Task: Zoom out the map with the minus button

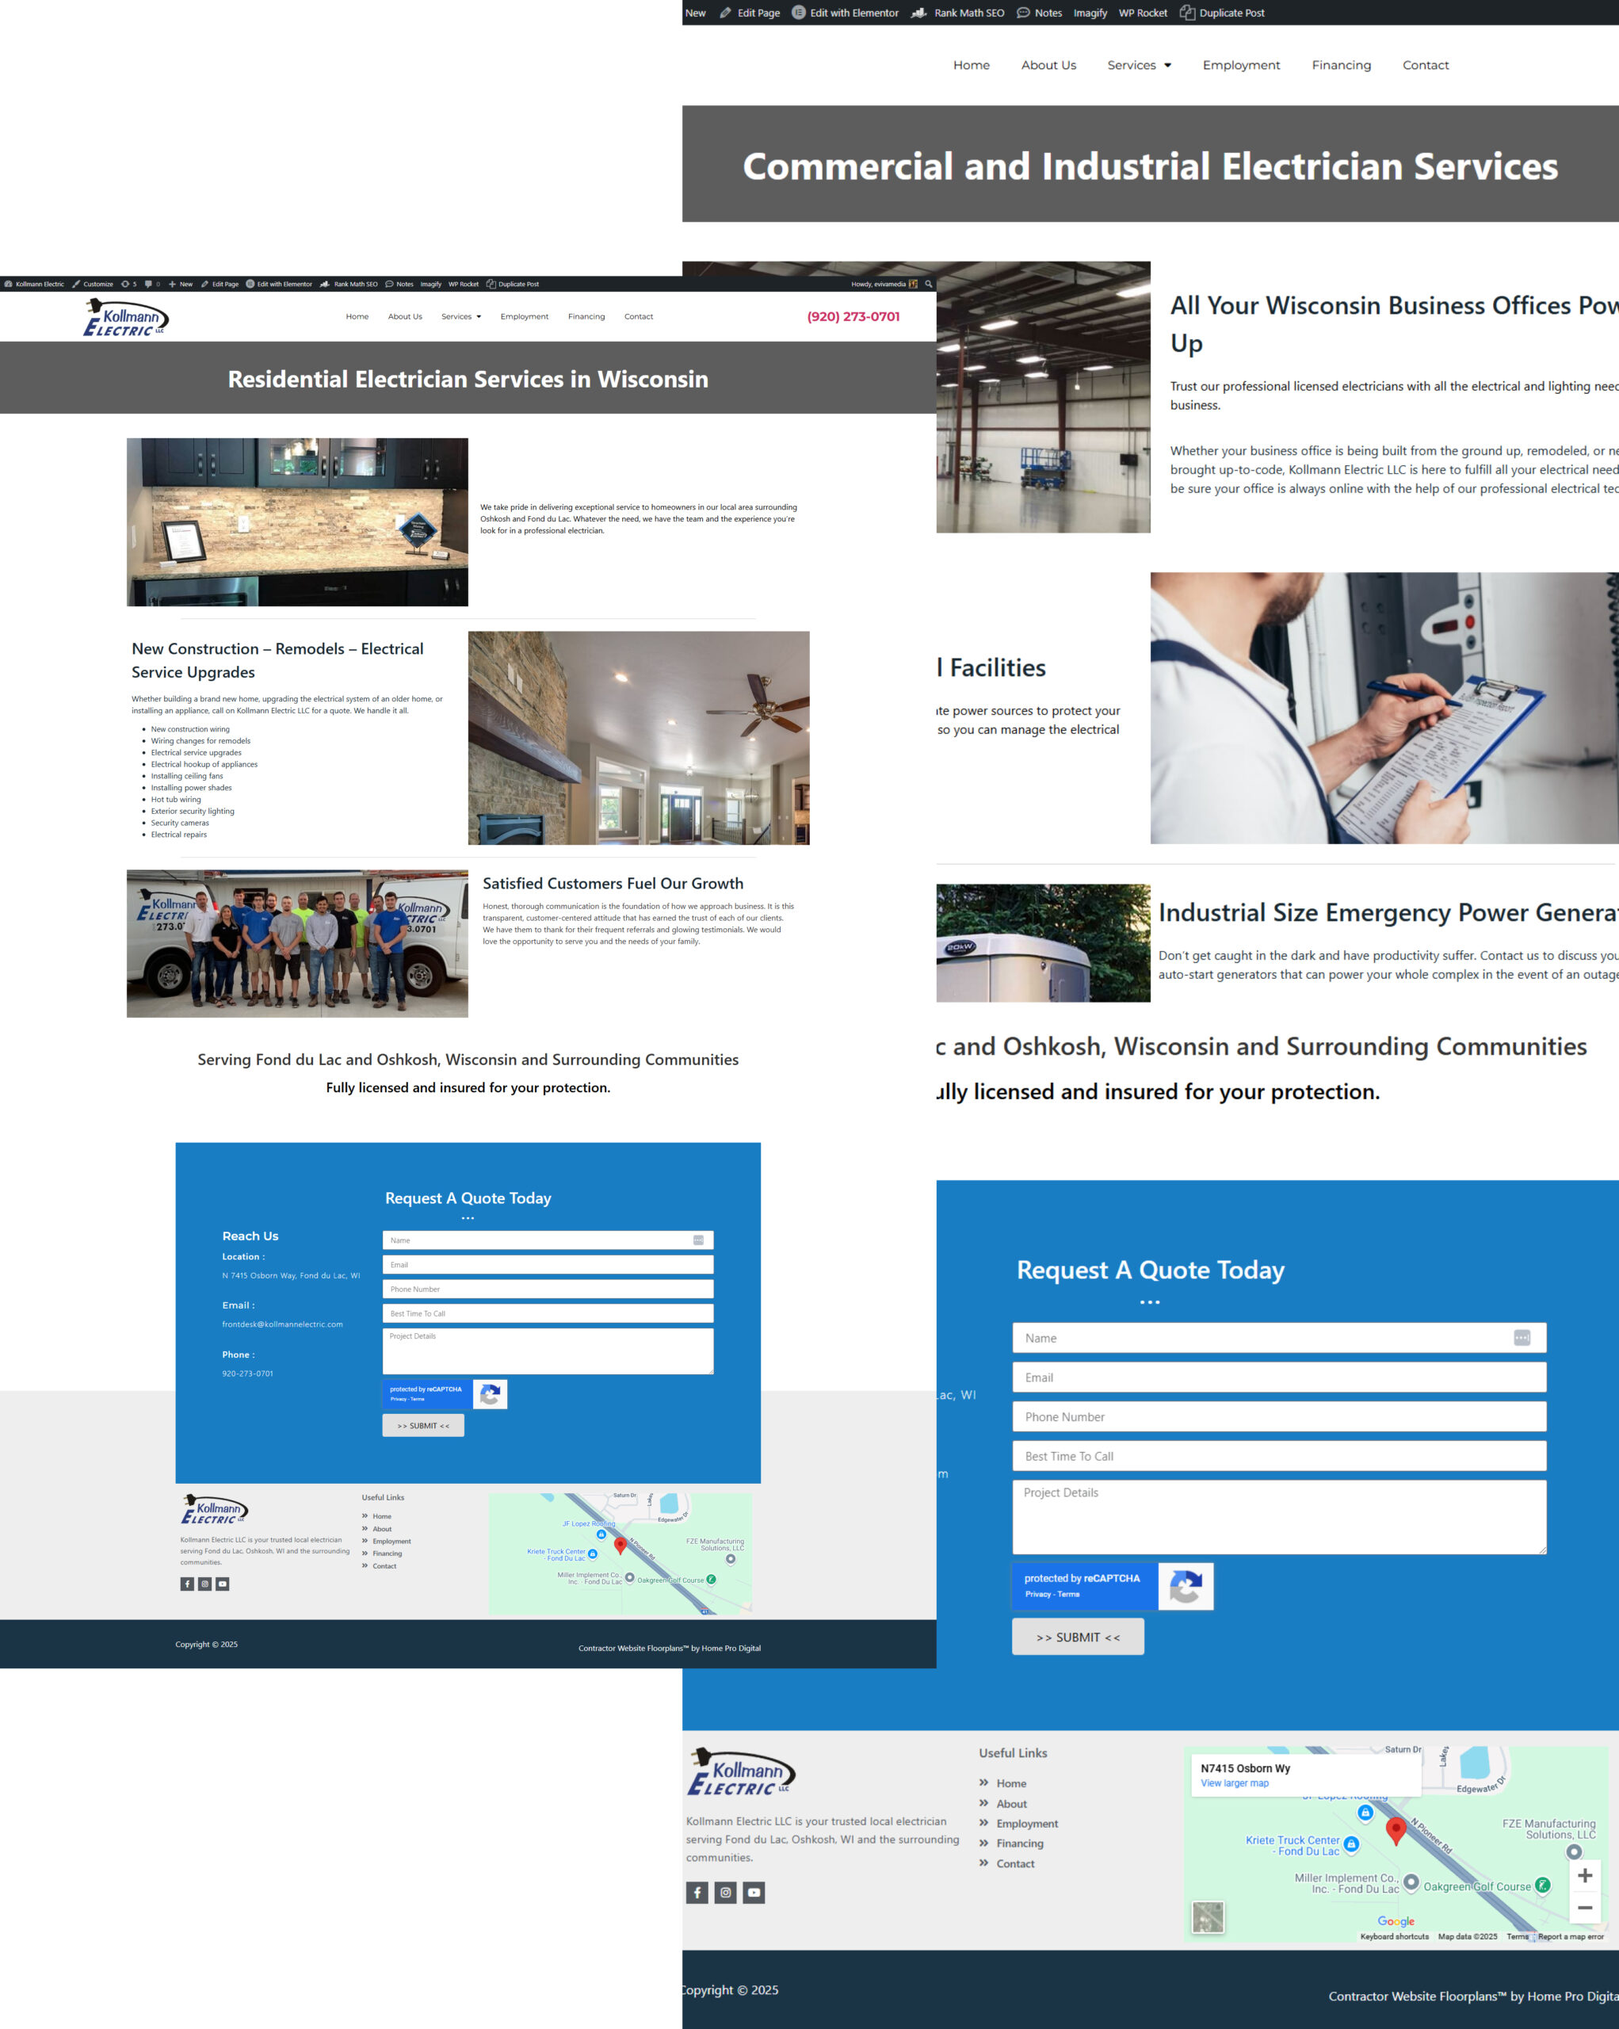Action: click(x=1584, y=1908)
